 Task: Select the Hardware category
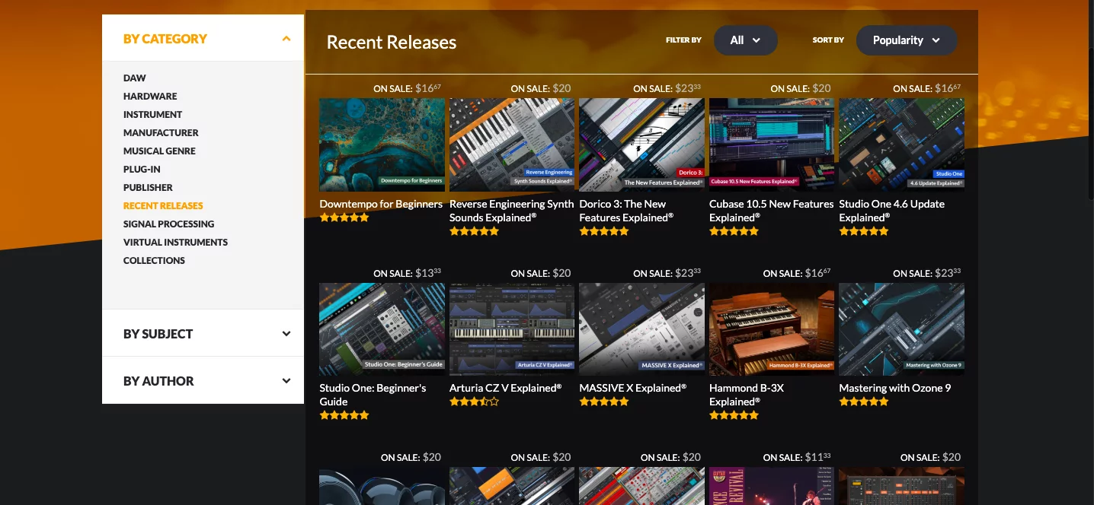click(150, 96)
